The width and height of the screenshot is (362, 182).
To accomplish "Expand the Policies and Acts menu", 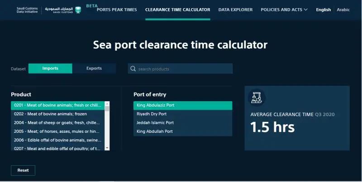I will click(284, 9).
